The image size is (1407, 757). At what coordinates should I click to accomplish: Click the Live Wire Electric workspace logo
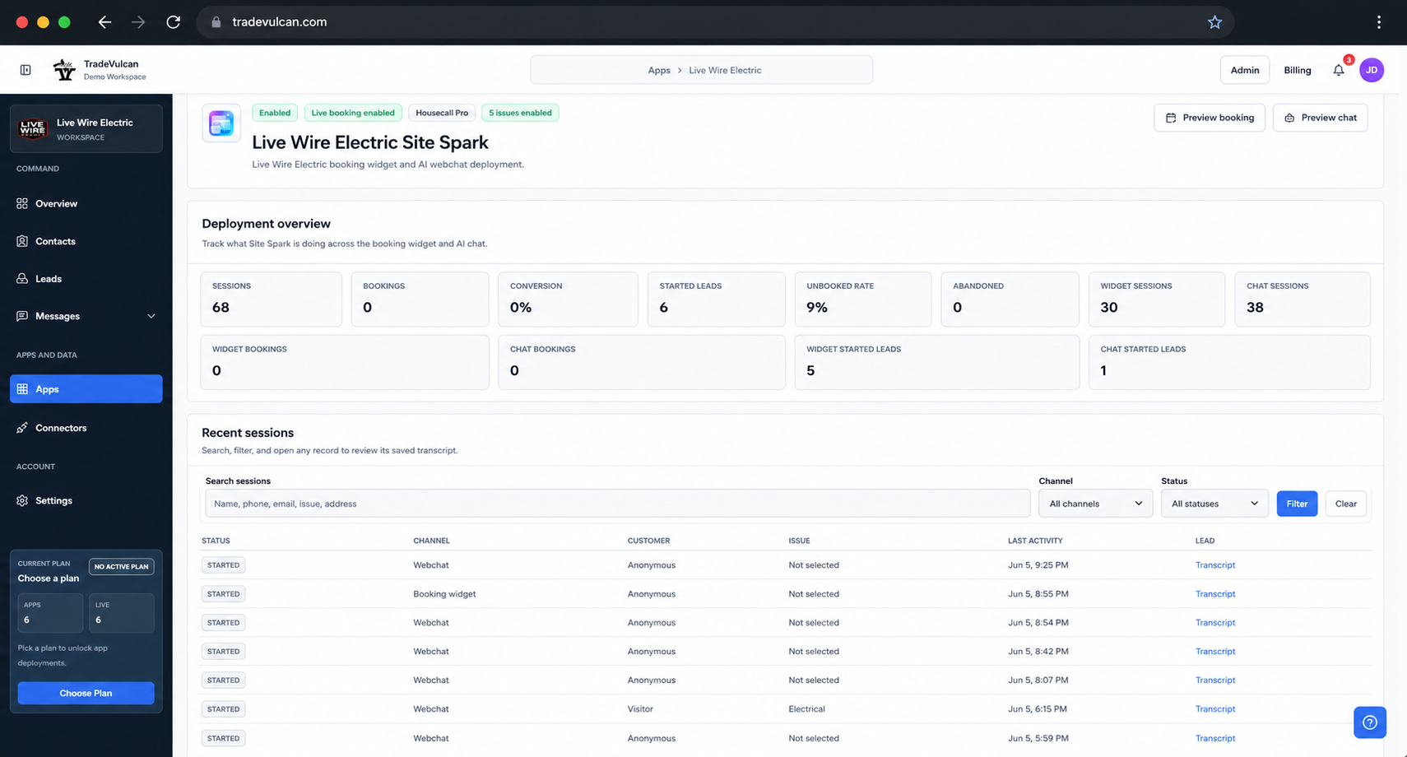tap(33, 128)
